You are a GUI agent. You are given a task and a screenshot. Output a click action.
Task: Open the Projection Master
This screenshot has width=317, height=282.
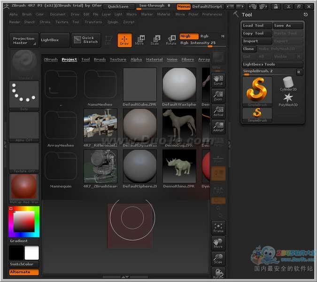coord(24,40)
